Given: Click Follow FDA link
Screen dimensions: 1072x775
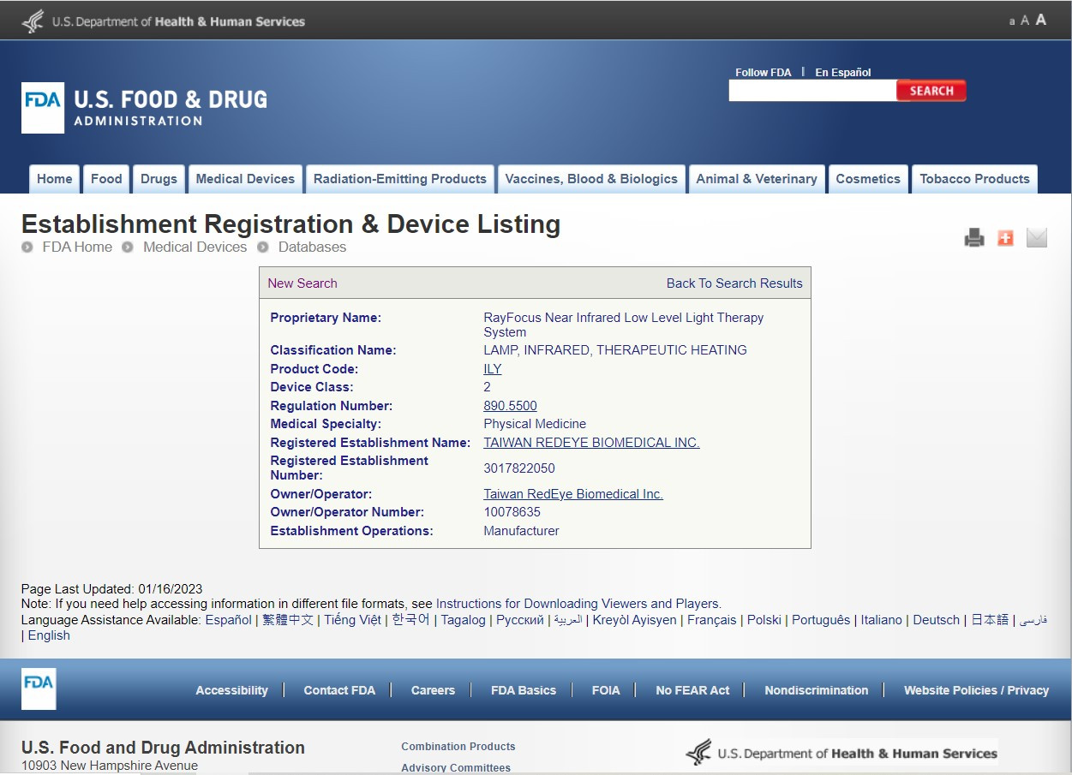Looking at the screenshot, I should point(764,73).
